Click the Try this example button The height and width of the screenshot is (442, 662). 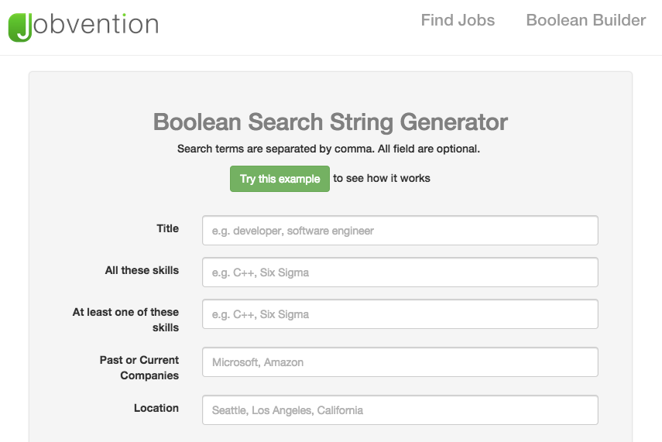pos(280,179)
